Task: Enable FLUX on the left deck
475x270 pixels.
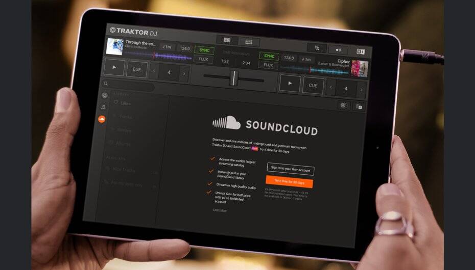Action: click(x=203, y=59)
